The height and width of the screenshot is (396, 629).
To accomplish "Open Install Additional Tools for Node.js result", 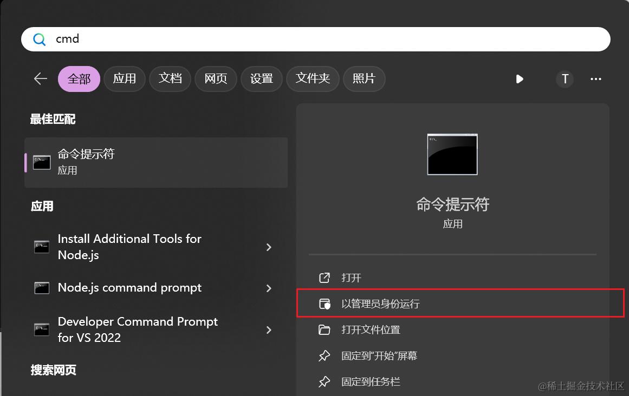I will click(156, 247).
